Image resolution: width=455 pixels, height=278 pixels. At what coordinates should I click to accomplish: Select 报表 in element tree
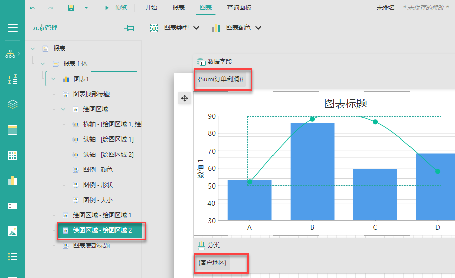[x=59, y=49]
